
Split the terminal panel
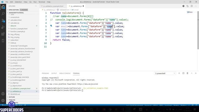183,73
